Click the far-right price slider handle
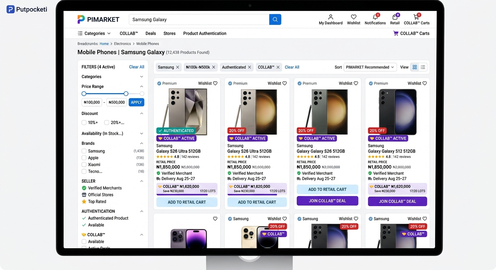Screen dimensions: 496x270 (142, 94)
